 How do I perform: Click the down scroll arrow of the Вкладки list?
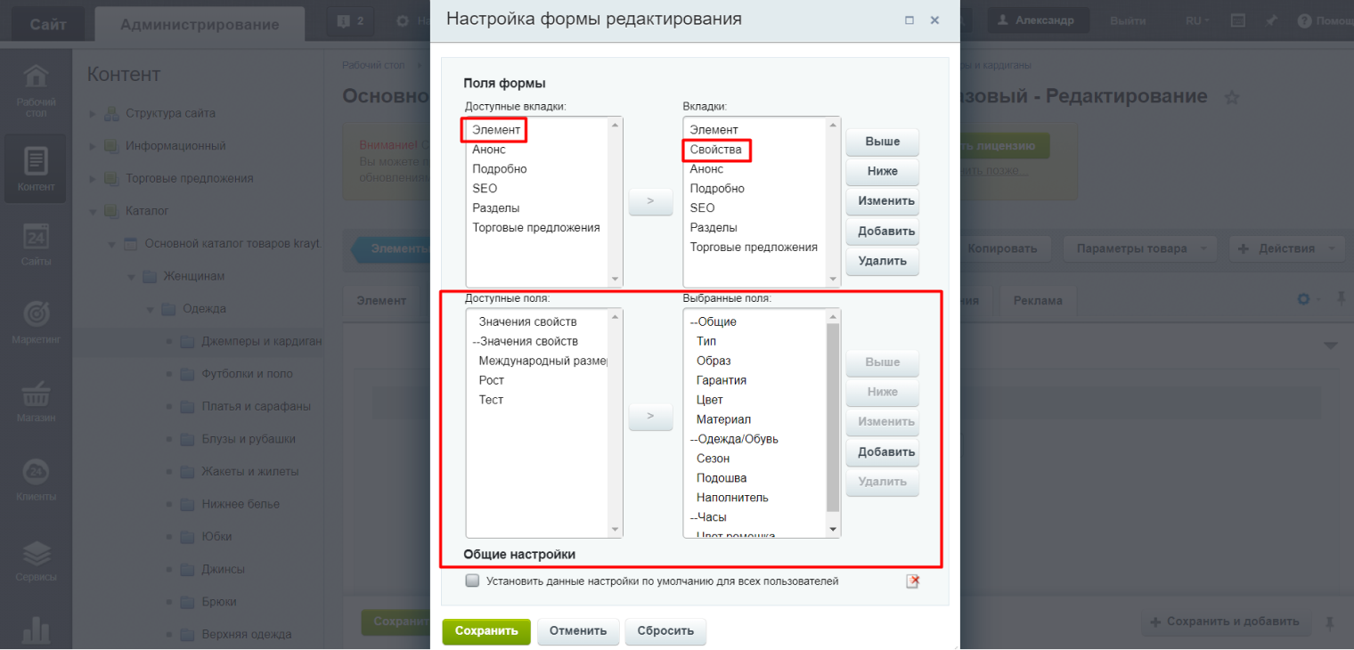(834, 280)
